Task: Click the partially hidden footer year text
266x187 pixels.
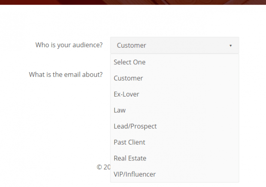Action: point(107,167)
